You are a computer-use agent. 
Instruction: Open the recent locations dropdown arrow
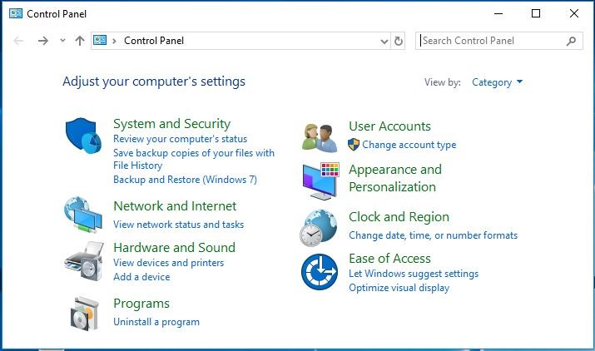tap(62, 41)
